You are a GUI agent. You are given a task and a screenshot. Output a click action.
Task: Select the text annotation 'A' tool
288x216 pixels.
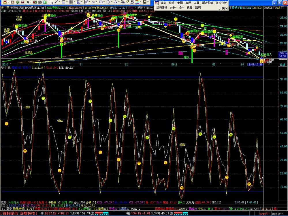tap(115, 2)
